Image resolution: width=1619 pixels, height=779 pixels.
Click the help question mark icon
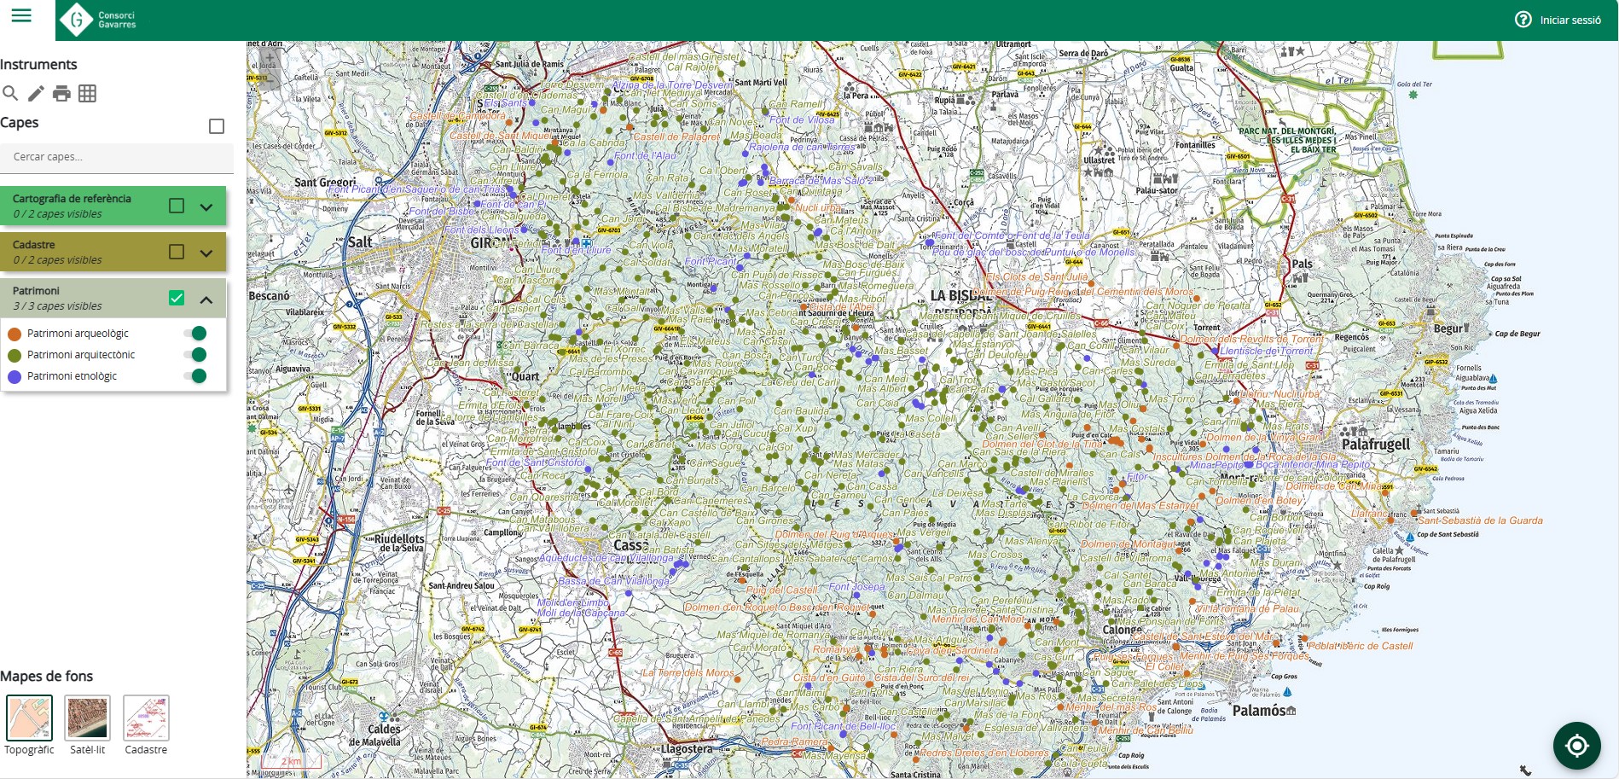1523,20
